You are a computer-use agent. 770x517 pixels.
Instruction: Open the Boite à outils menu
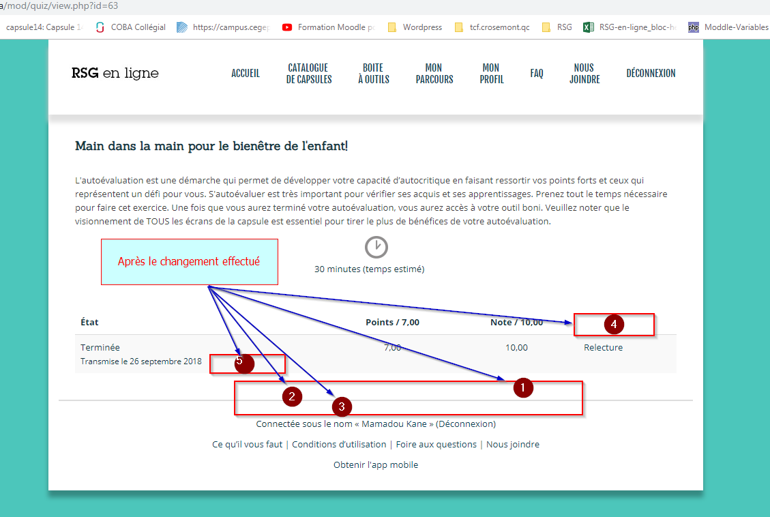click(373, 74)
